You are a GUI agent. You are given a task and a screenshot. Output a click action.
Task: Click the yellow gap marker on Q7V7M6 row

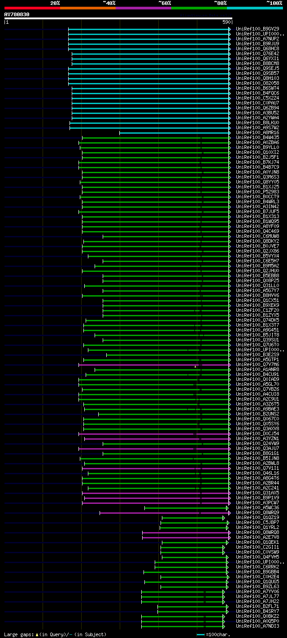click(x=195, y=367)
